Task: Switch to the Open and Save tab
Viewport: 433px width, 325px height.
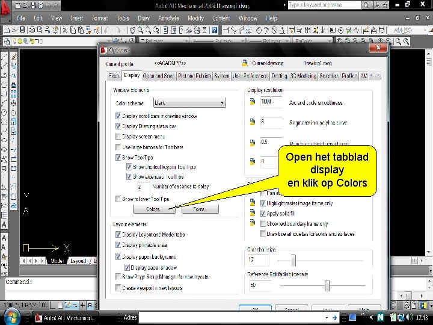Action: [x=159, y=76]
